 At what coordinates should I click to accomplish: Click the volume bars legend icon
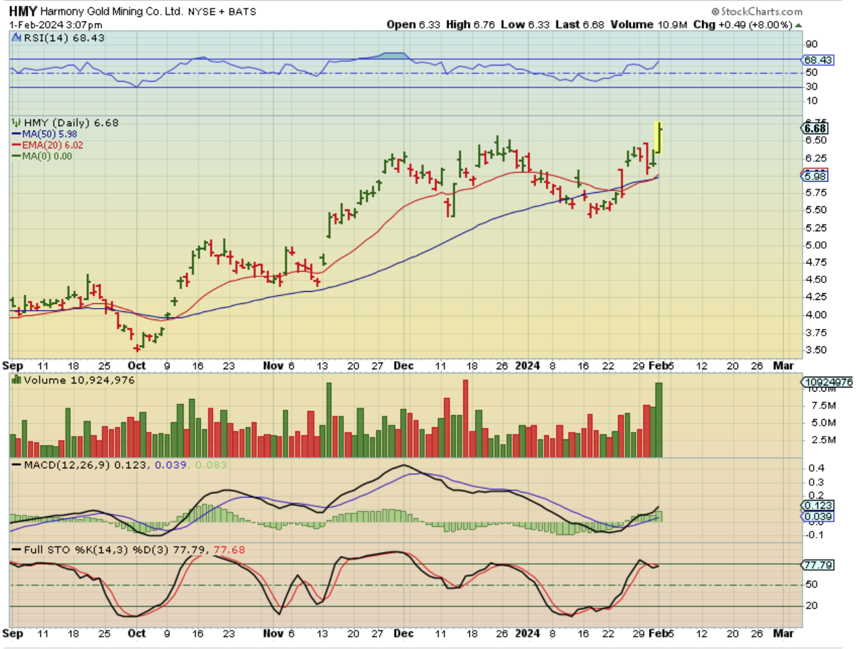coord(17,380)
